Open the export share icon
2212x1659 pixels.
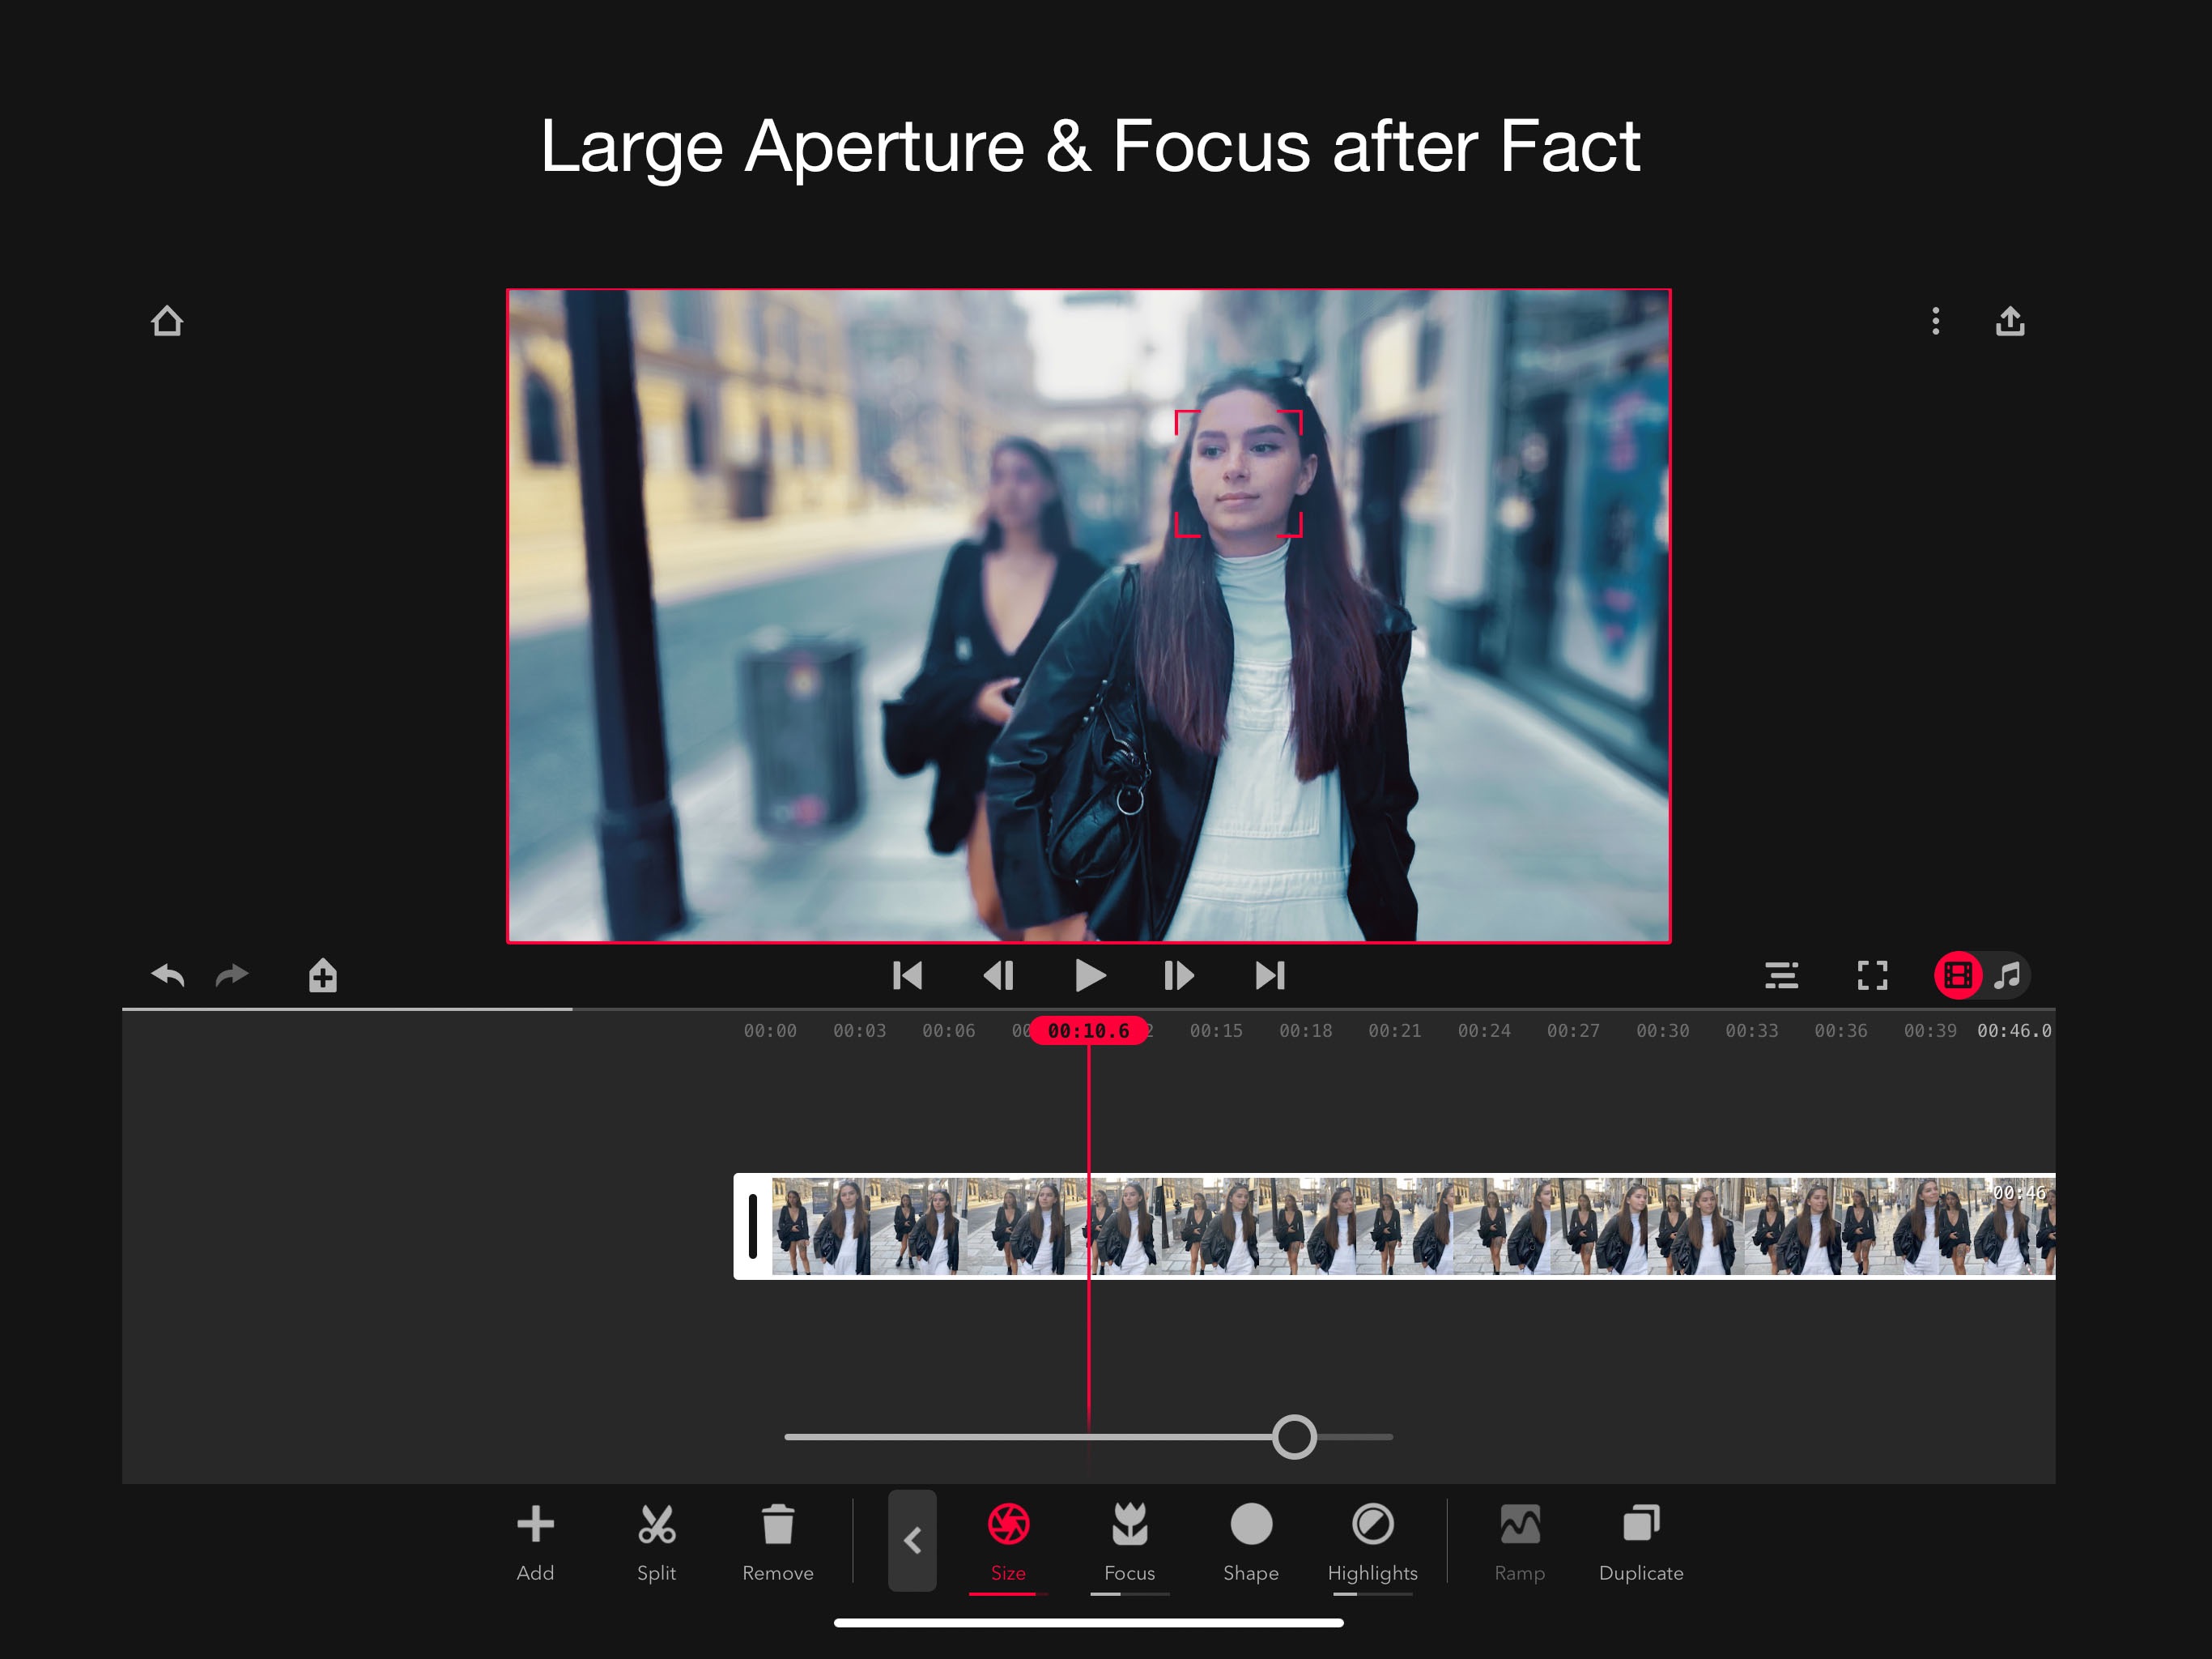click(2010, 322)
